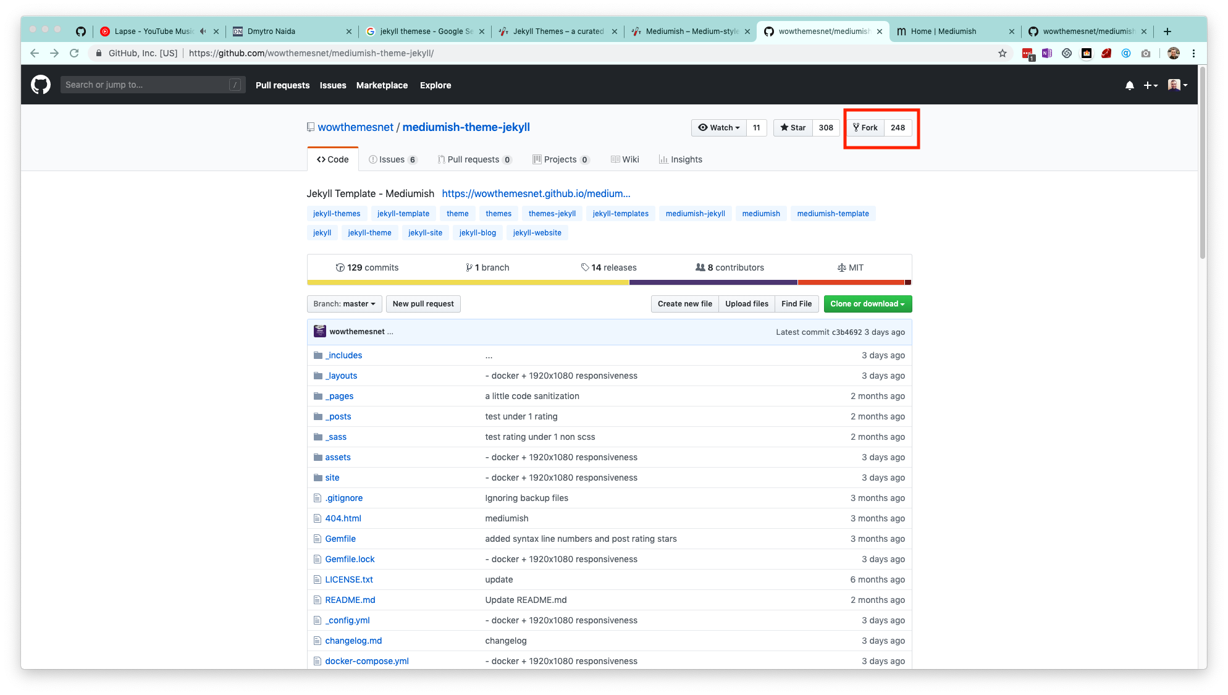Switch to the Issues repository tab
Viewport: 1228px width, 695px height.
393,159
